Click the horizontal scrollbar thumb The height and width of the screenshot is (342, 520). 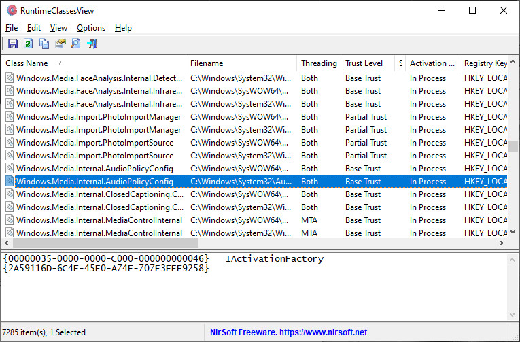click(105, 243)
